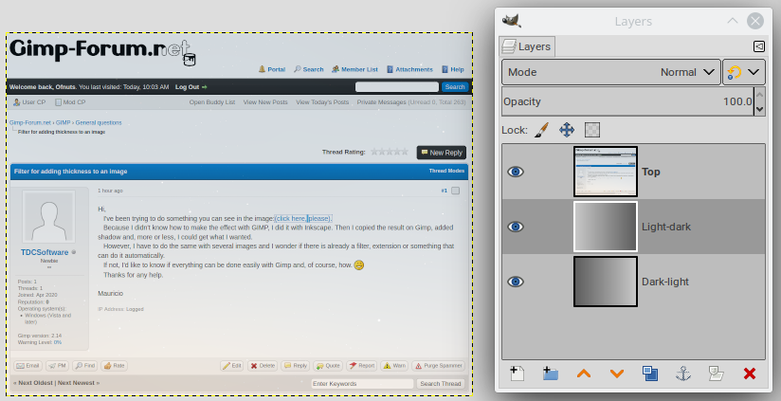Click the Find button under the post
The width and height of the screenshot is (781, 401).
tap(84, 366)
